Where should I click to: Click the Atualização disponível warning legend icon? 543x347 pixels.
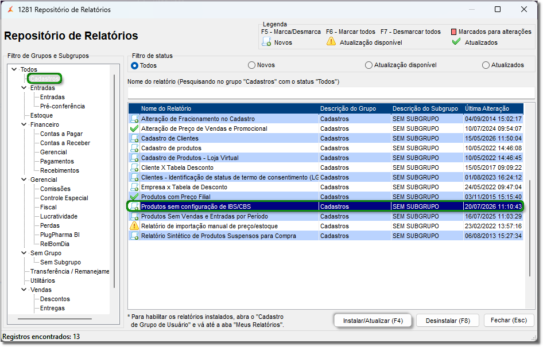pyautogui.click(x=331, y=41)
